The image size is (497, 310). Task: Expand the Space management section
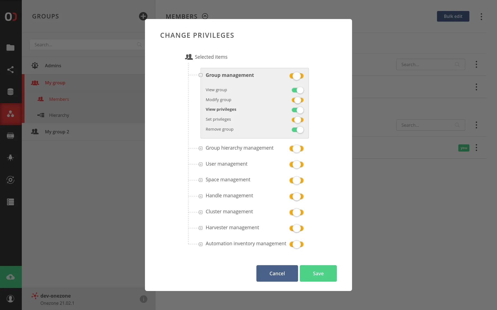(201, 180)
